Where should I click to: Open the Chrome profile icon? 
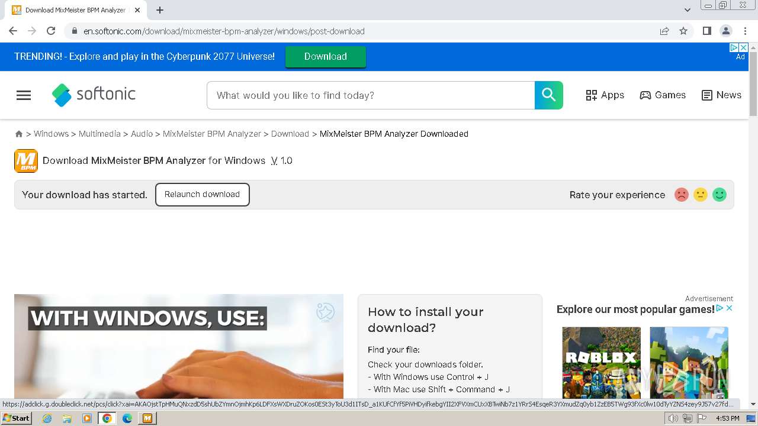[725, 31]
